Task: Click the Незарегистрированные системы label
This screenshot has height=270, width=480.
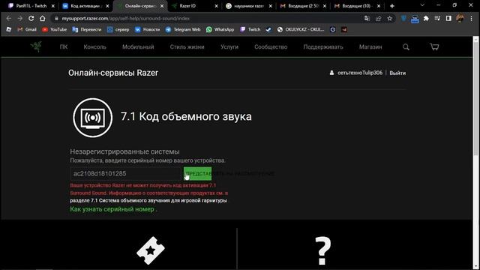Action: [124, 151]
